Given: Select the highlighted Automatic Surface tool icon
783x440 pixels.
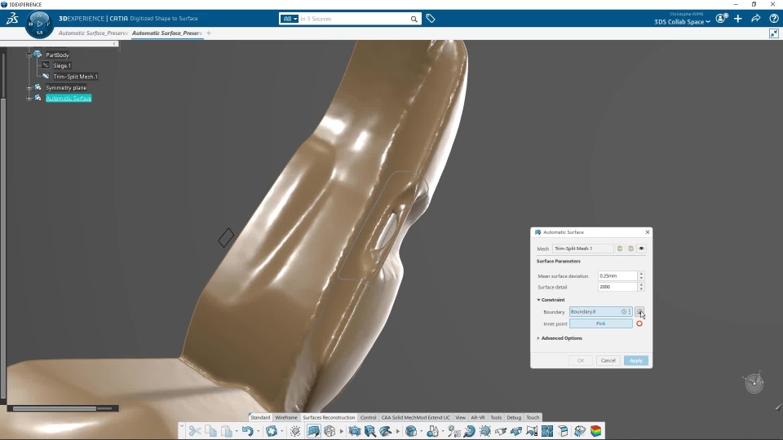Looking at the screenshot, I should click(x=313, y=431).
